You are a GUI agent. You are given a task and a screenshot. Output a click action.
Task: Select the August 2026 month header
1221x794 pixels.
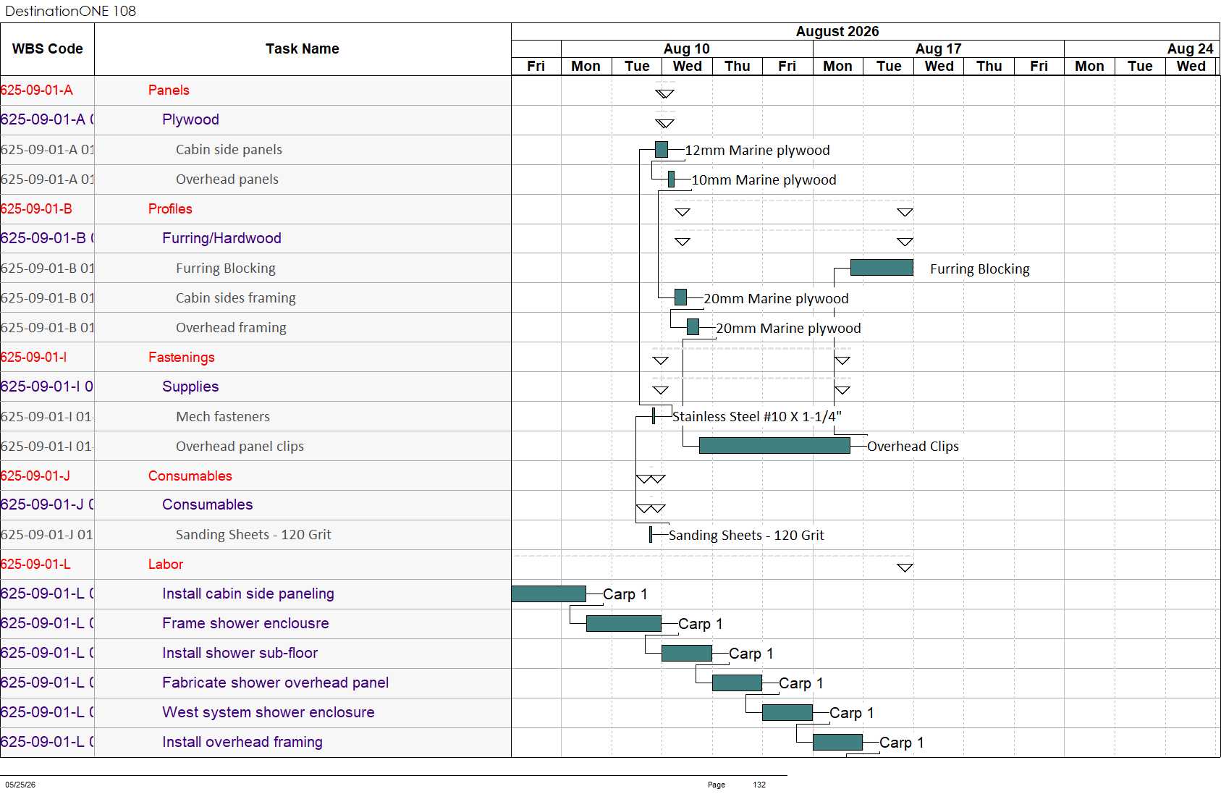click(837, 32)
